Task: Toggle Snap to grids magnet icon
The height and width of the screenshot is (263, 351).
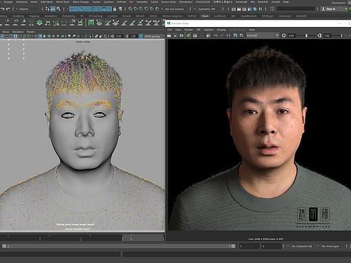Action: coord(130,9)
